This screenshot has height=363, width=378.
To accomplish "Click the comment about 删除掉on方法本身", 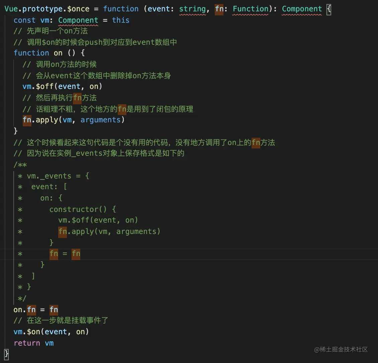I will click(x=97, y=76).
